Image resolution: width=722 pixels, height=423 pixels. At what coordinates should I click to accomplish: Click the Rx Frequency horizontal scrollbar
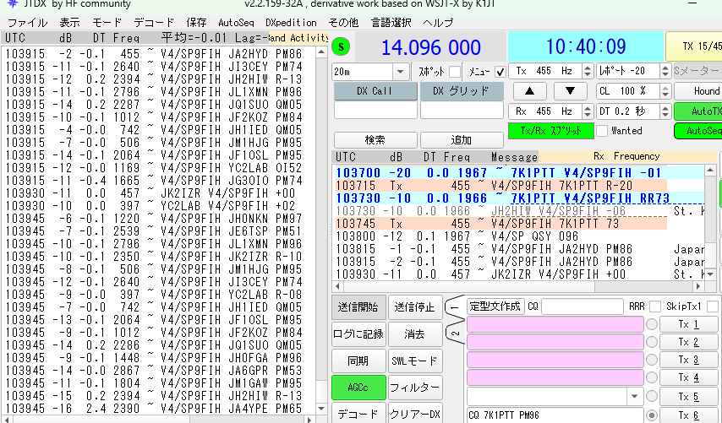[x=518, y=286]
